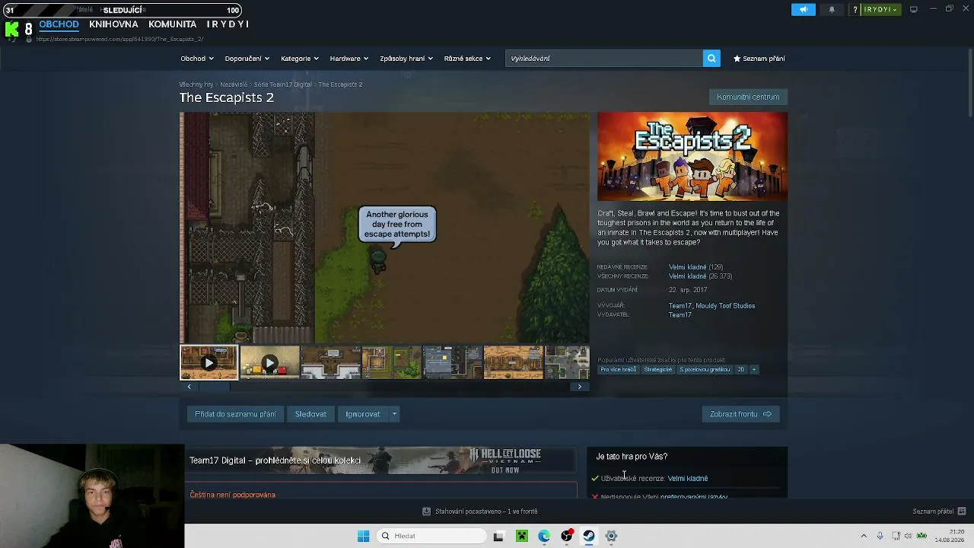The width and height of the screenshot is (974, 548).
Task: Click the volume speaker tray icon
Action: (x=909, y=536)
